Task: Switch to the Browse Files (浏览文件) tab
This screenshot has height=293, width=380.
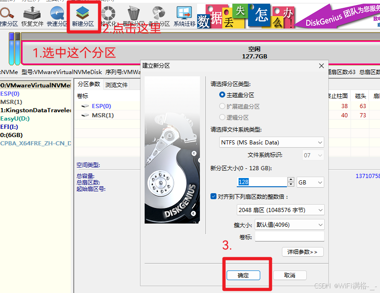Action: pos(117,85)
